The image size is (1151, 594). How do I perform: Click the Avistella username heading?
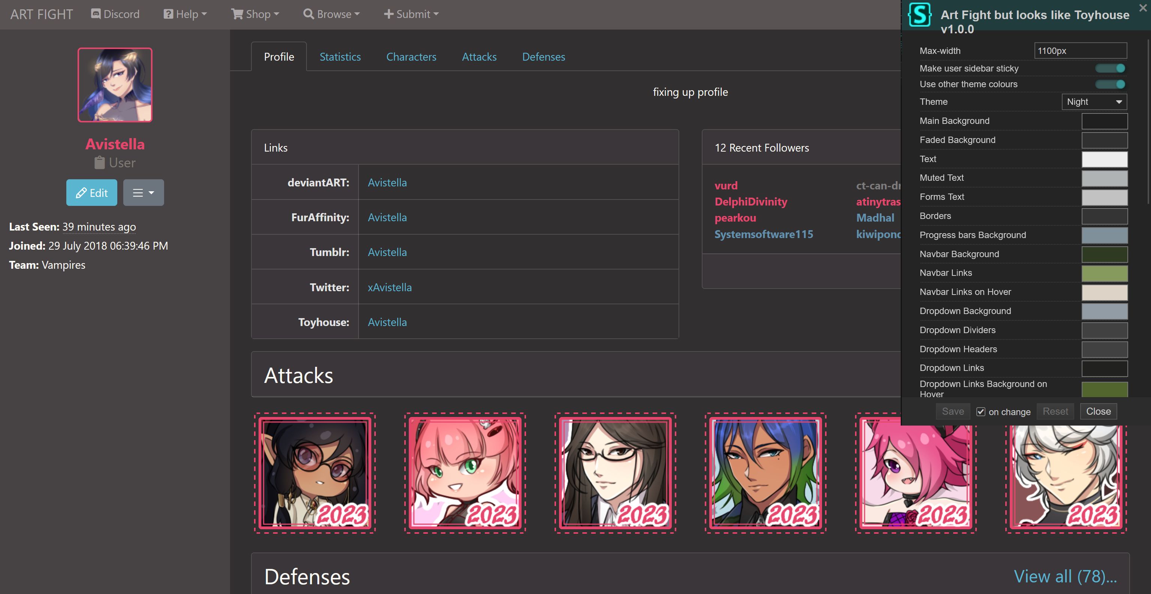(115, 144)
